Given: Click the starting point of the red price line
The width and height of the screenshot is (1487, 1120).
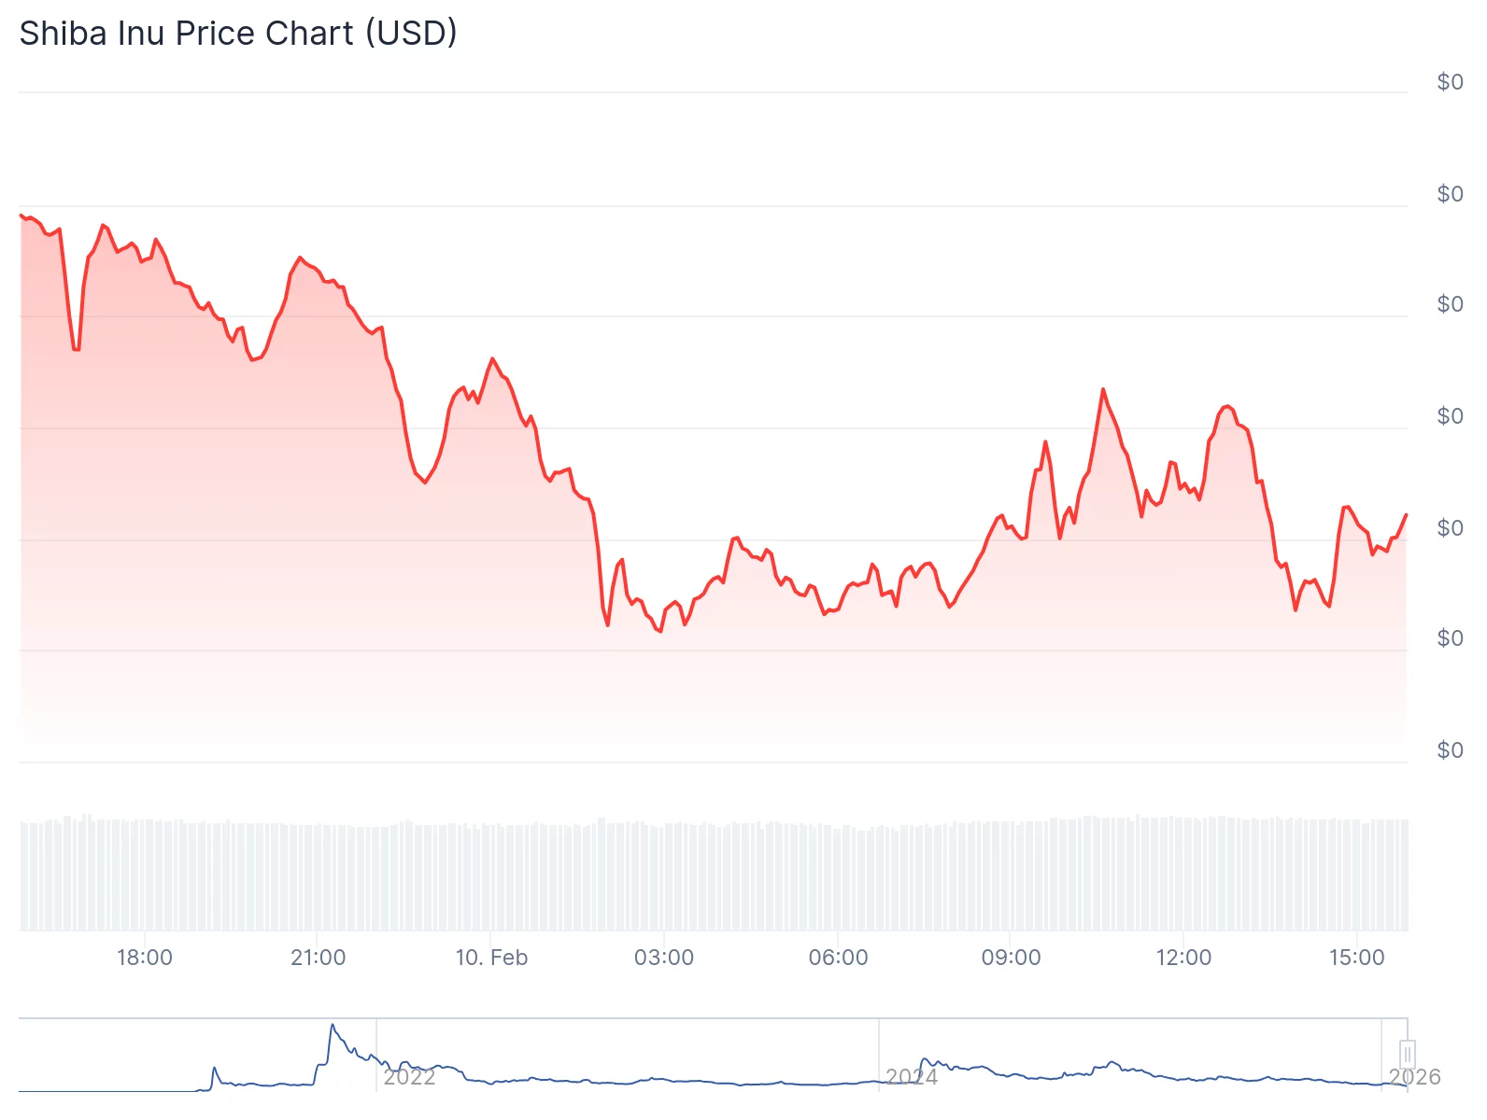Looking at the screenshot, I should point(21,215).
